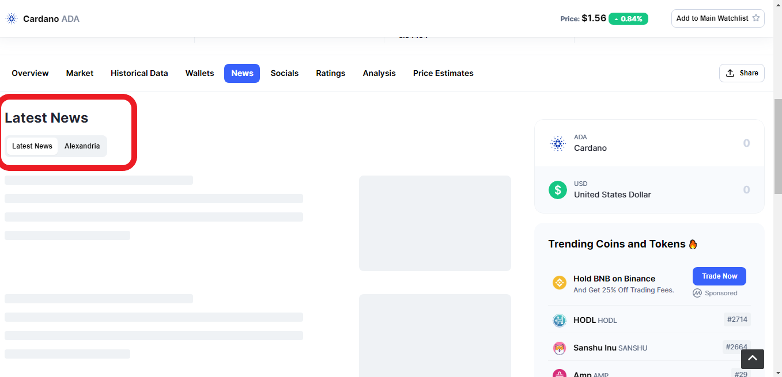Open the Market tab
Screen dimensions: 782x377
[x=80, y=73]
